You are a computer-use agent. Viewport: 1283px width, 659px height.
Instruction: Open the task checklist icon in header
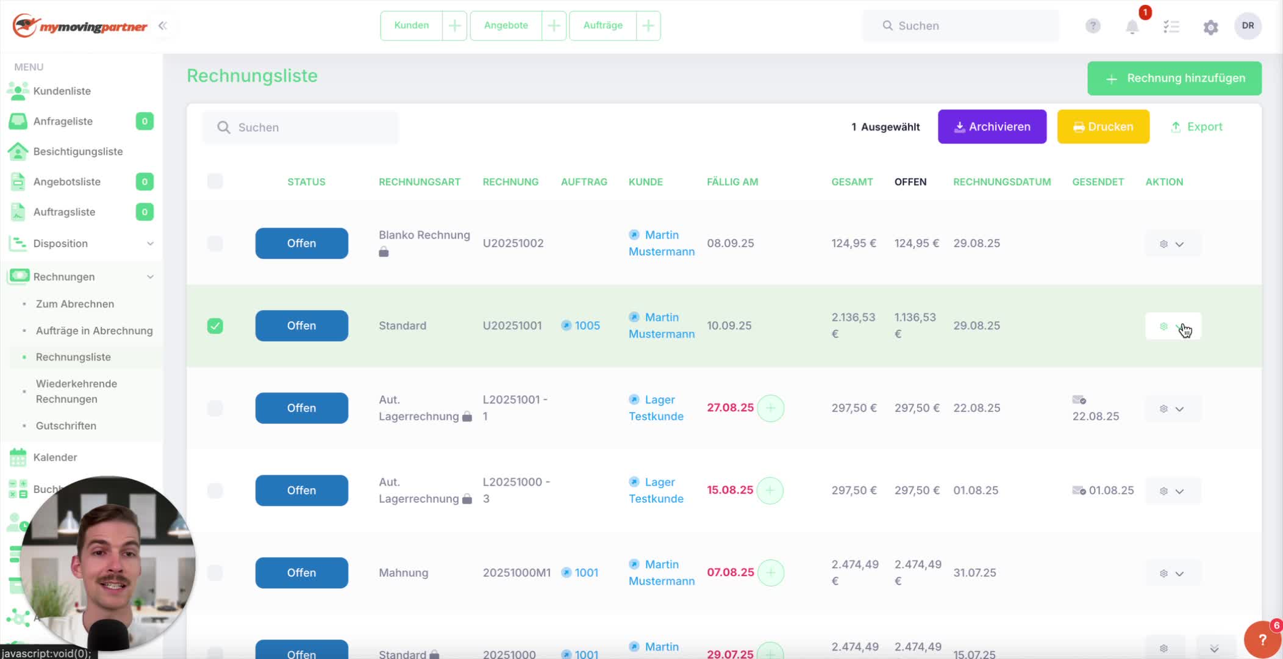click(x=1171, y=26)
